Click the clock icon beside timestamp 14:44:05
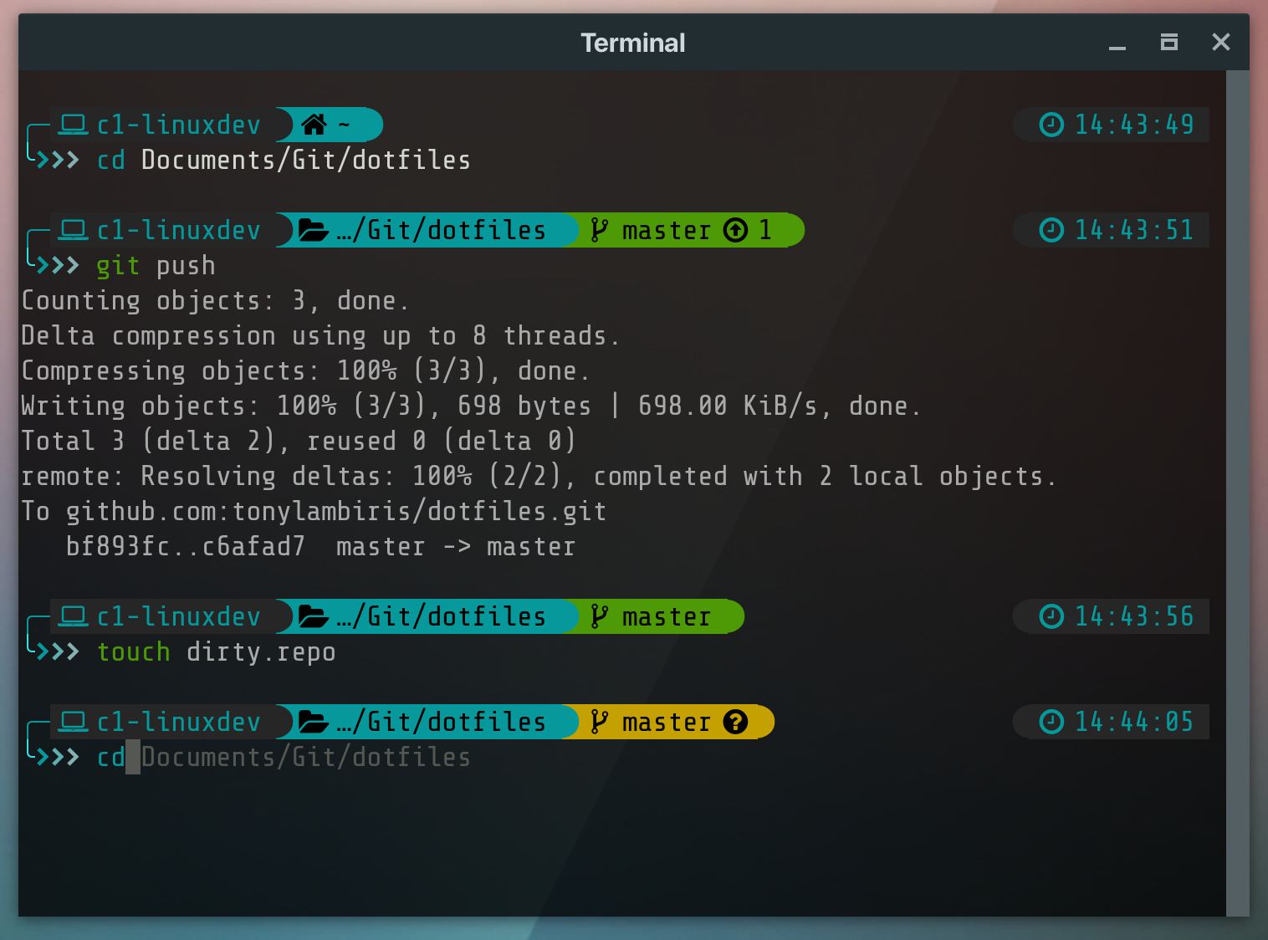1268x940 pixels. point(1052,721)
